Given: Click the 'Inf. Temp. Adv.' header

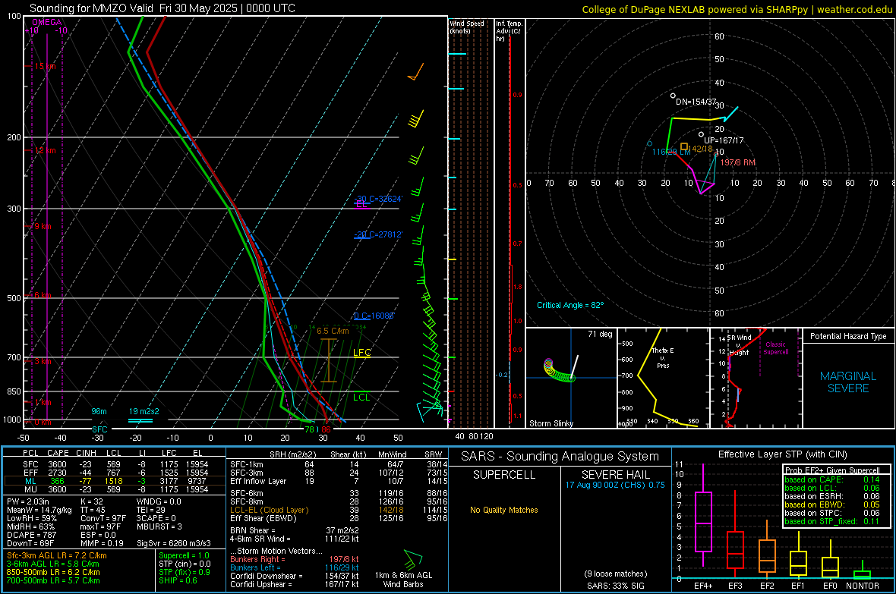Looking at the screenshot, I should 509,31.
